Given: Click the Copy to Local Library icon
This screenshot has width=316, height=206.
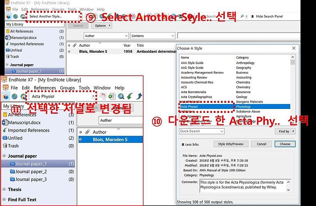Looking at the screenshot, I should (103, 96).
